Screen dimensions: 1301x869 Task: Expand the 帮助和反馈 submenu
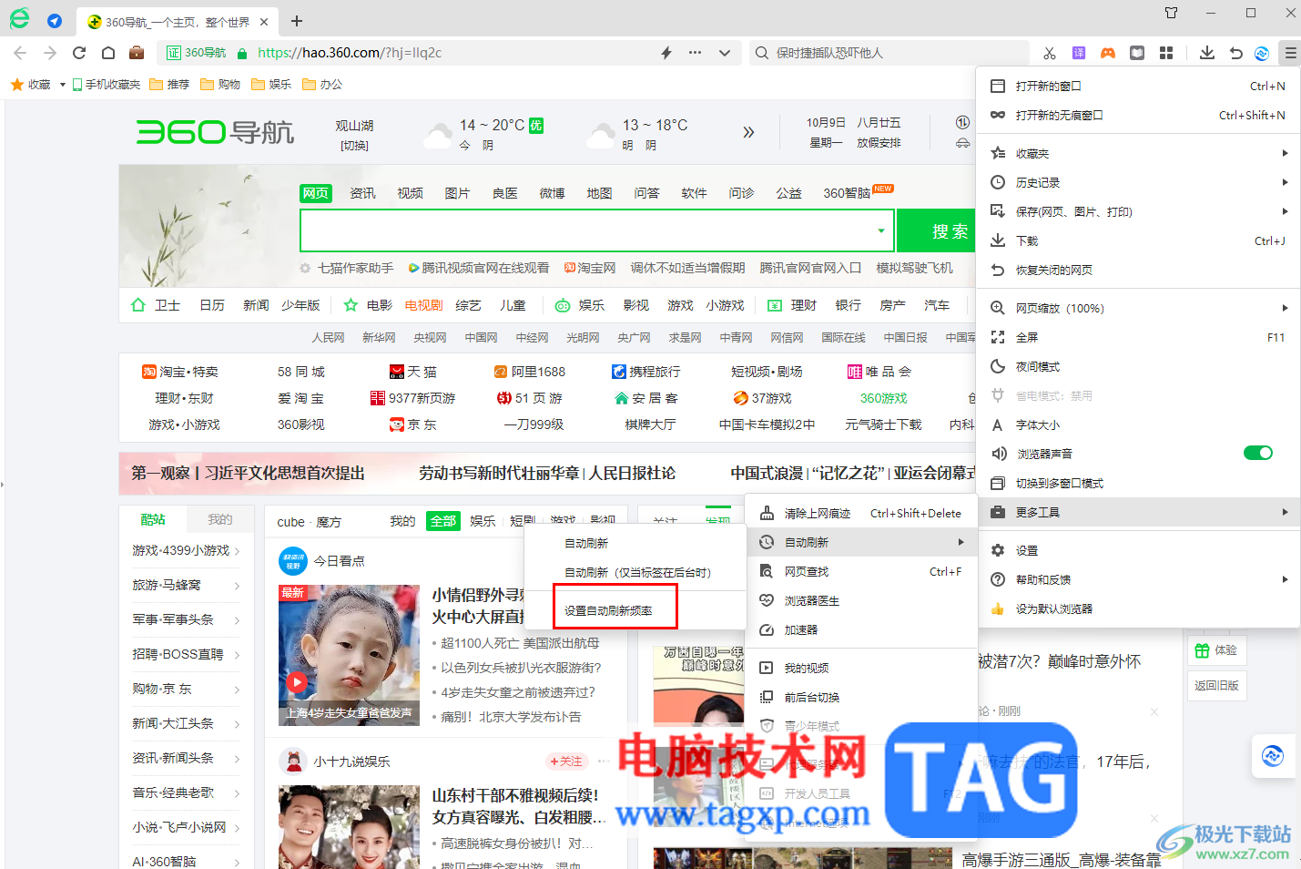(x=1285, y=579)
